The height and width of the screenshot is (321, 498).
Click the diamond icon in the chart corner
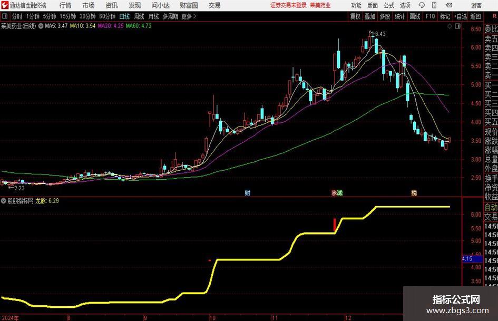450,26
